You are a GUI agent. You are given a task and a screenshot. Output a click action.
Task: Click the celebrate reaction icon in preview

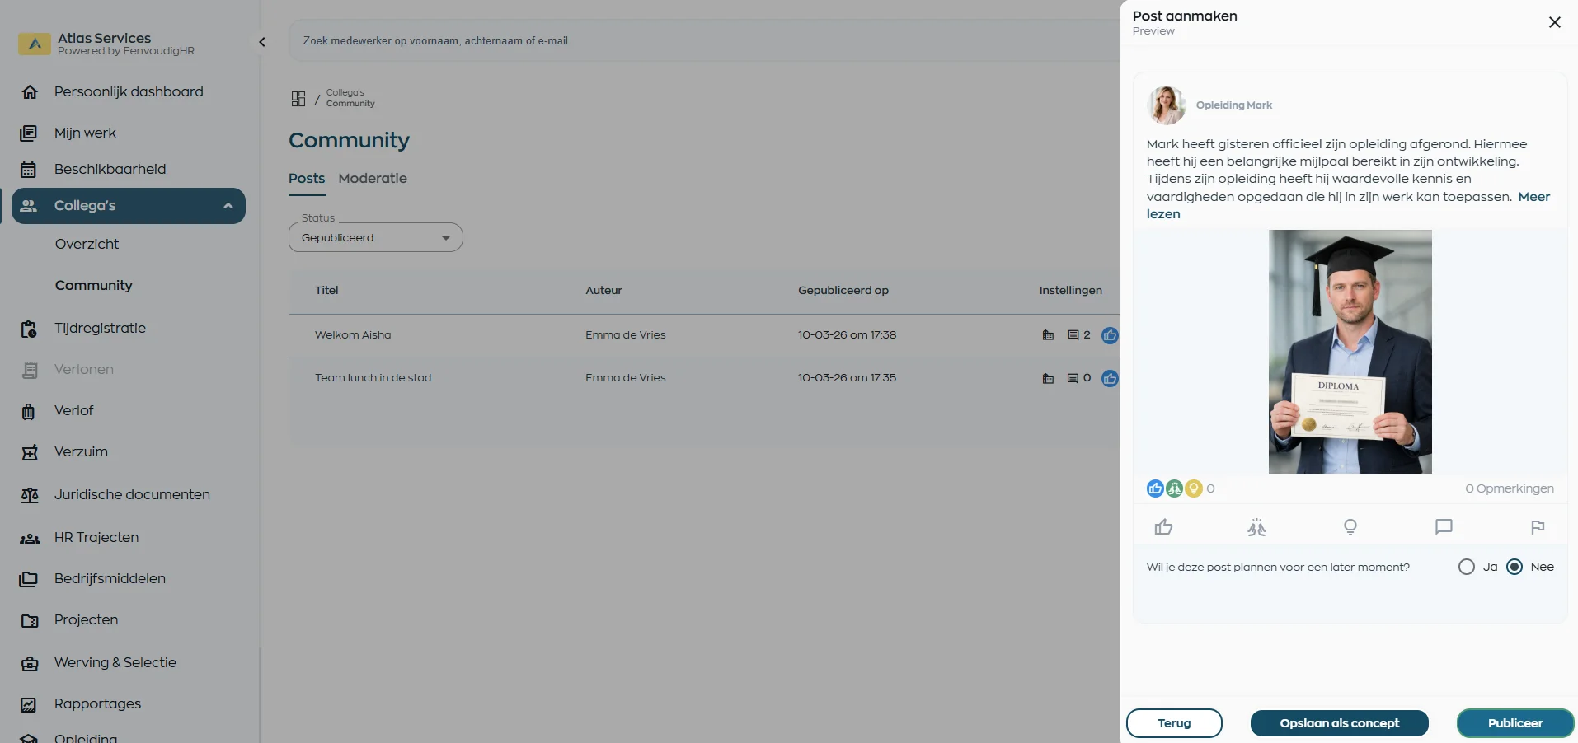pyautogui.click(x=1256, y=527)
